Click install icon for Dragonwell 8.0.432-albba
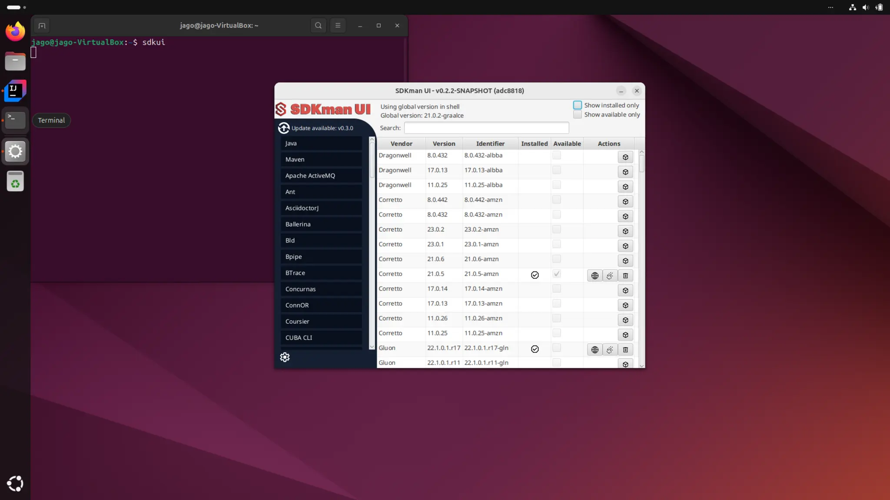The width and height of the screenshot is (890, 500). (625, 157)
